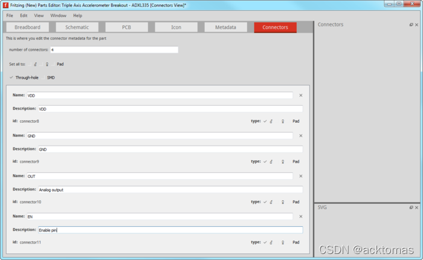The width and height of the screenshot is (423, 260).
Task: Choose Pad type for connector8 VDD
Action: point(294,121)
